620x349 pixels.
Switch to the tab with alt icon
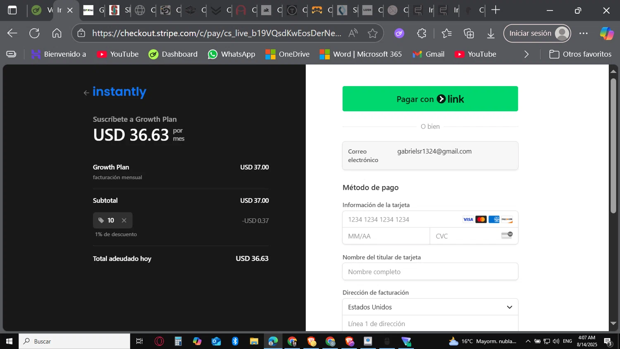(267, 10)
